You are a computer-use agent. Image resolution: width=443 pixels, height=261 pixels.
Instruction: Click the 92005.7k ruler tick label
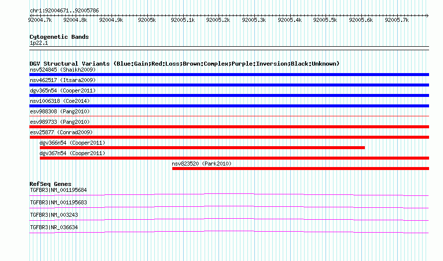(x=397, y=20)
